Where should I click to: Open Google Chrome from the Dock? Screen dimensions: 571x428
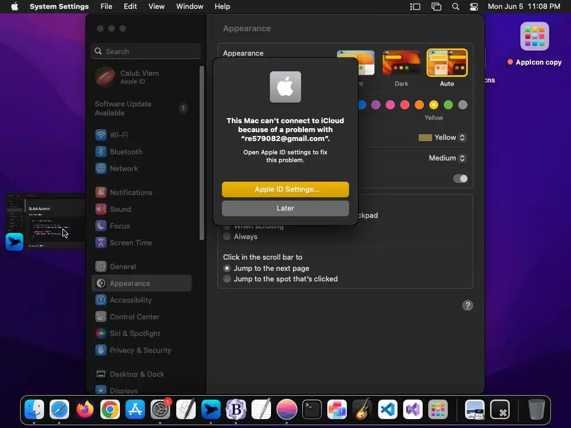coord(110,410)
